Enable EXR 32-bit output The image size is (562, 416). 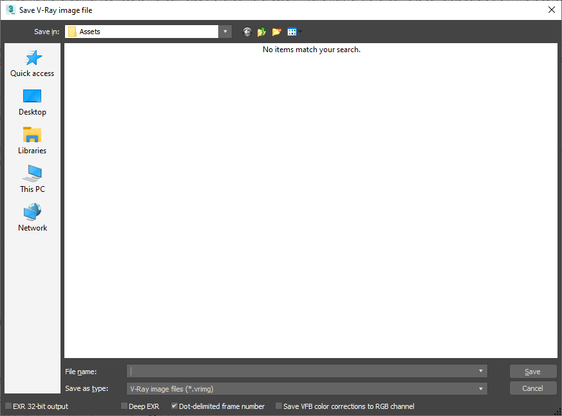point(8,406)
